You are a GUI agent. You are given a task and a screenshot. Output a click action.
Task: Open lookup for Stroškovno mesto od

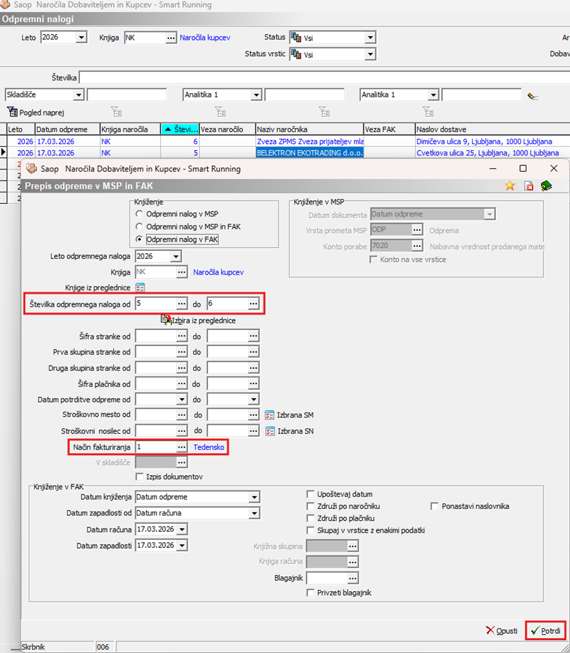tap(181, 415)
